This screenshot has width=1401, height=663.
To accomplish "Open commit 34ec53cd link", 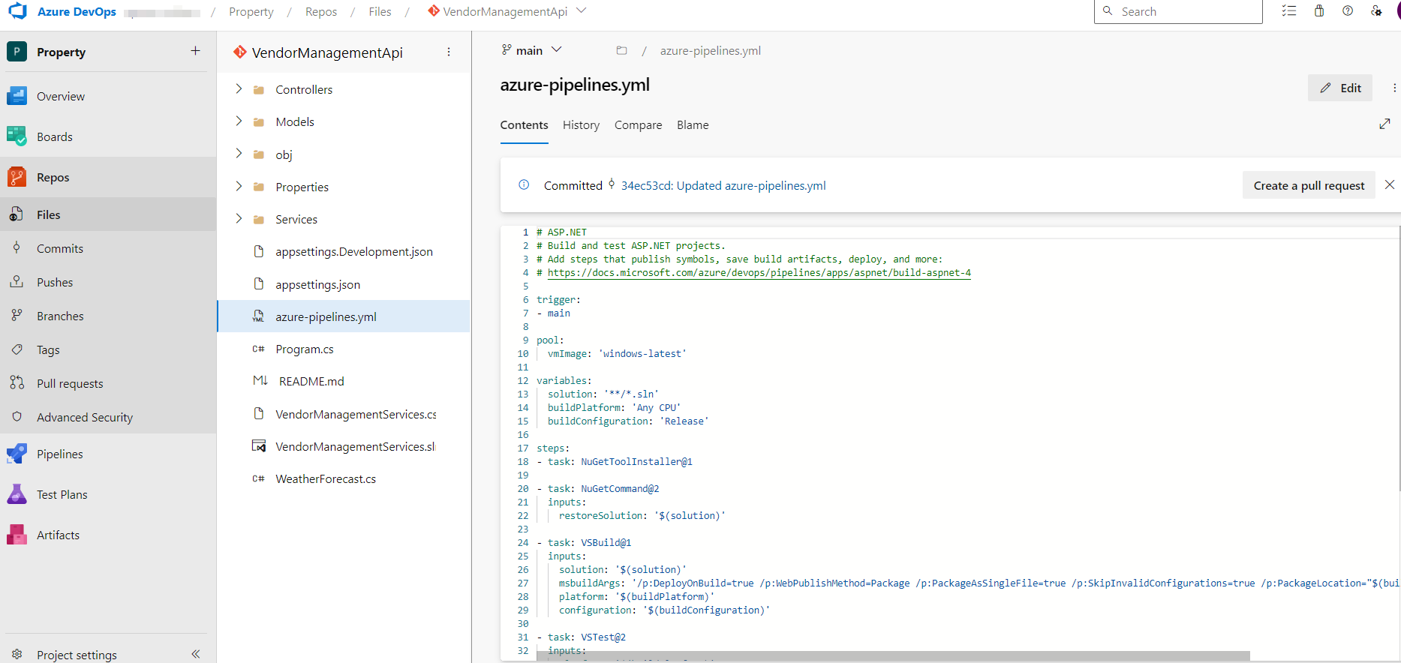I will 723,185.
